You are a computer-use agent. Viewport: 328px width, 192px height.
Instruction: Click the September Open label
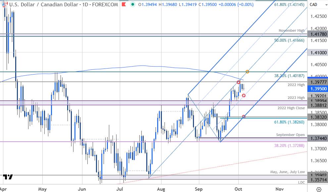290,135
